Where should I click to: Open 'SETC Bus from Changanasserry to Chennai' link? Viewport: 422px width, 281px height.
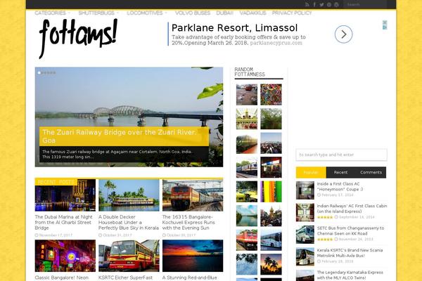pos(350,230)
